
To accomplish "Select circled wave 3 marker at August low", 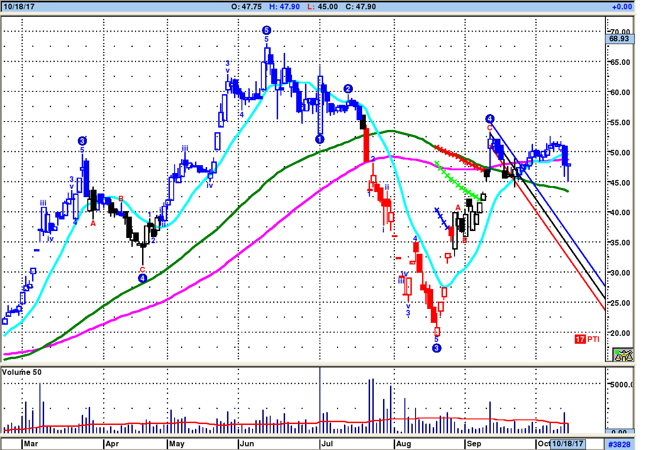I will click(436, 348).
